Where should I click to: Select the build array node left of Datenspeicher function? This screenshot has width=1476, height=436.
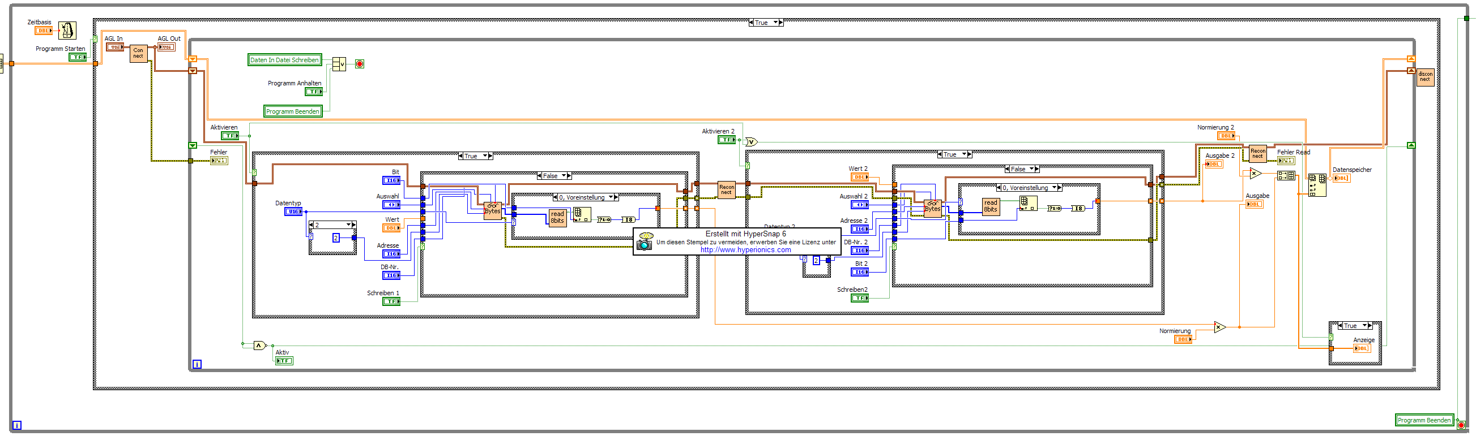[1286, 176]
